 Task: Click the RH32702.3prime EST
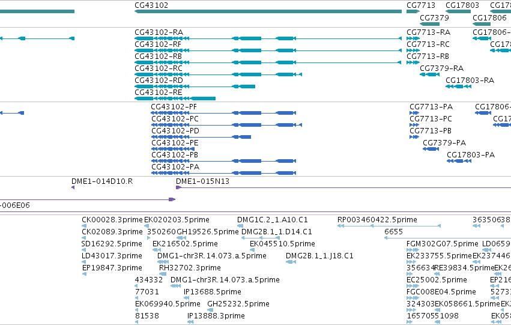pos(163,274)
